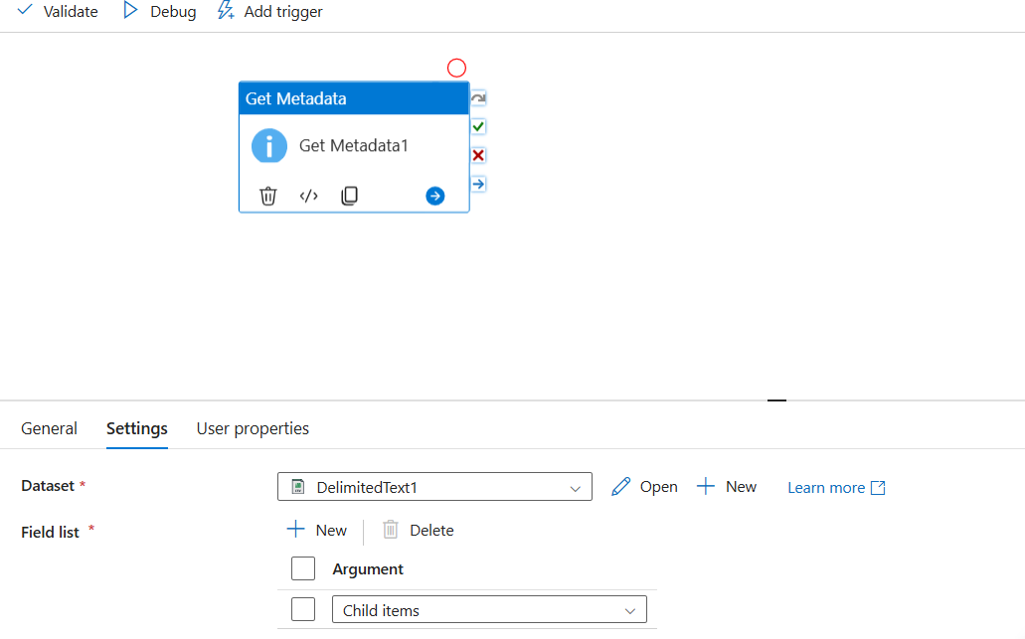
Task: Open Add trigger via the lightning icon
Action: pyautogui.click(x=268, y=11)
